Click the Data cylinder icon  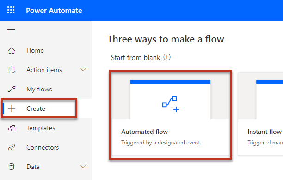click(x=12, y=167)
